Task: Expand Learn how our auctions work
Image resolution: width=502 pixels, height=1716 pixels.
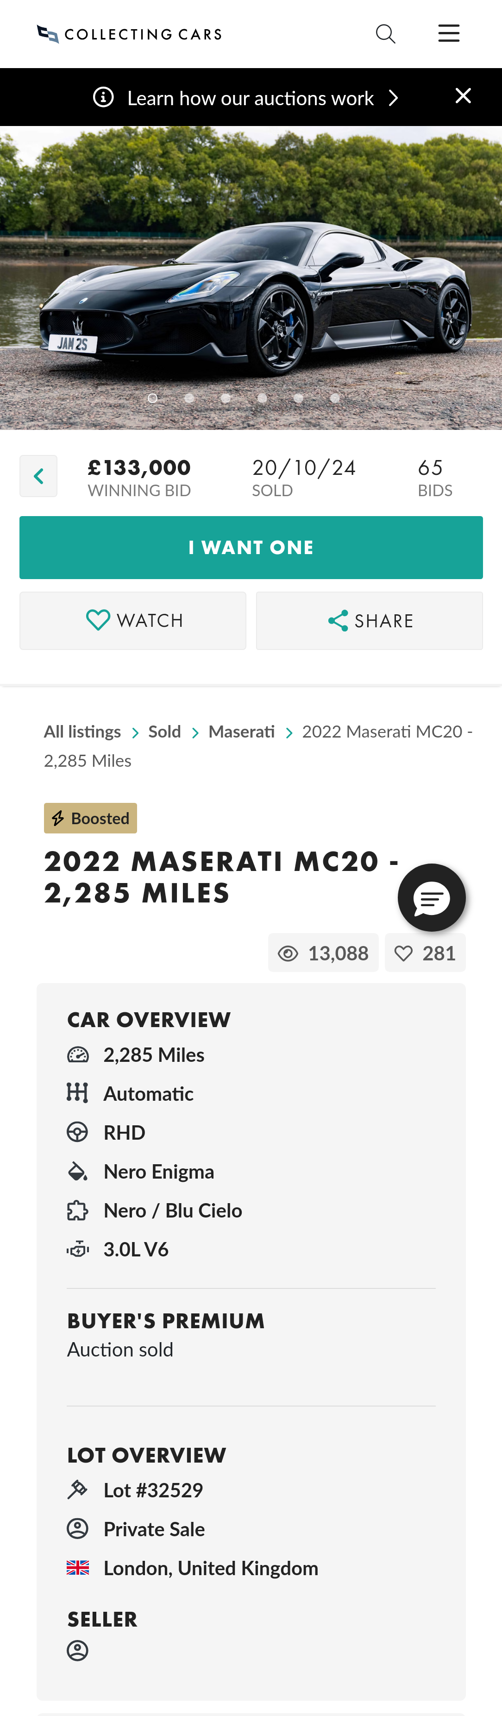Action: pos(251,98)
